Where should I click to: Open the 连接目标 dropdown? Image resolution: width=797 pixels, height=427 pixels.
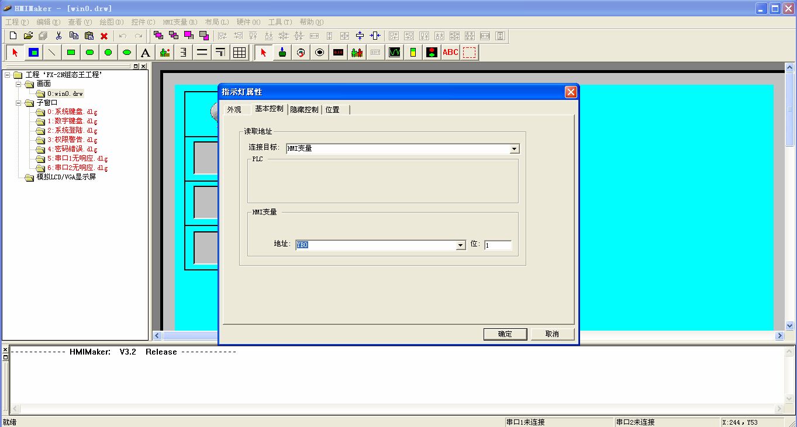point(514,149)
